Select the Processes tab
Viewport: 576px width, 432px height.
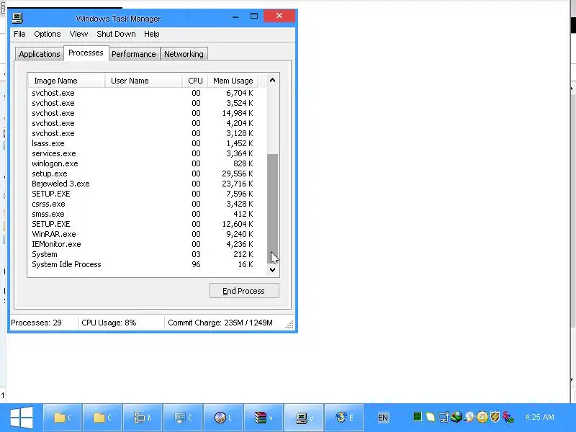86,53
